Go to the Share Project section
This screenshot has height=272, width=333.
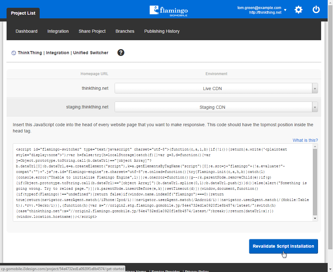(92, 31)
